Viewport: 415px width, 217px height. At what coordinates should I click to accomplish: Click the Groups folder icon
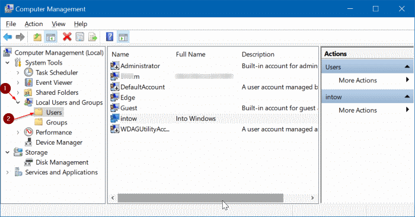(39, 122)
